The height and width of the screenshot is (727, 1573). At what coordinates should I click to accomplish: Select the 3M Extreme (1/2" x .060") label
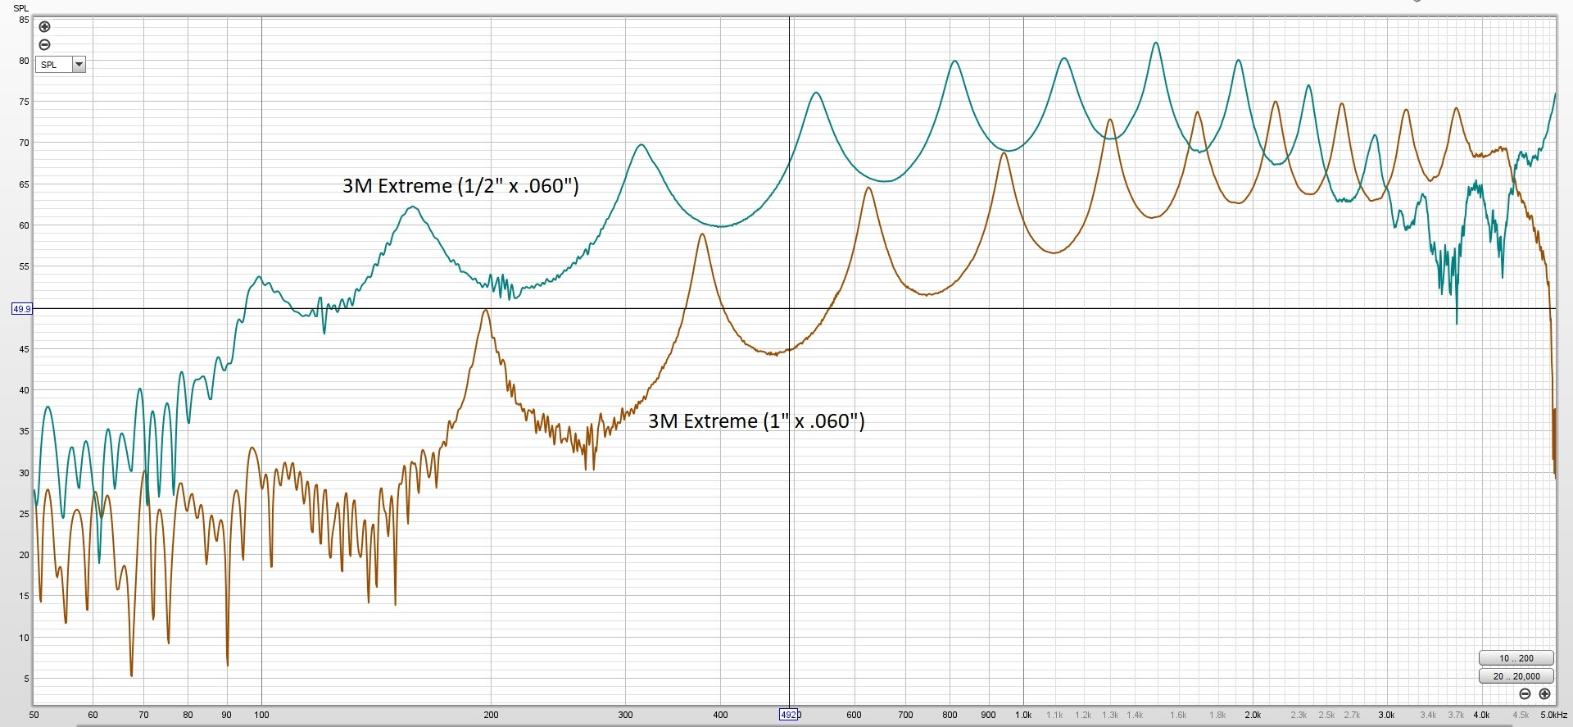460,186
